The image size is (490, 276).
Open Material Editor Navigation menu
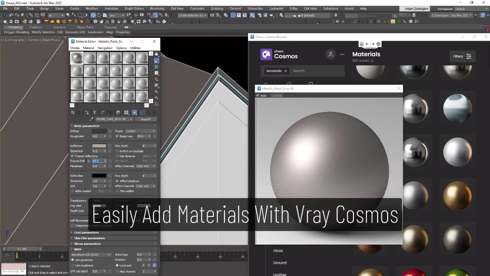tap(105, 48)
